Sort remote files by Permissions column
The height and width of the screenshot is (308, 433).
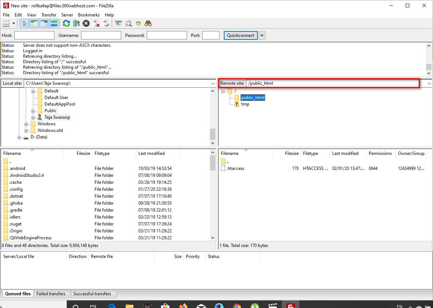pos(380,153)
